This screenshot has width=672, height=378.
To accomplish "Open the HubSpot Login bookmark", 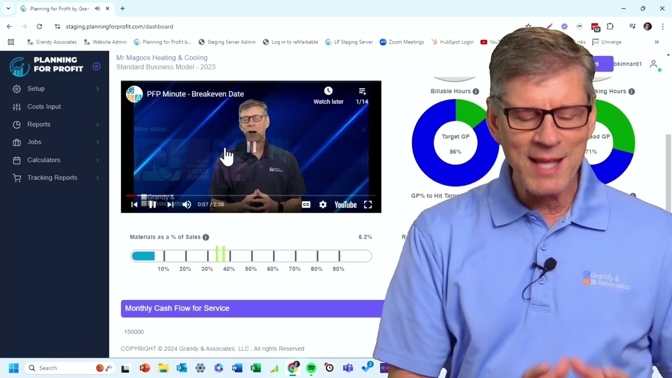I will coord(452,42).
